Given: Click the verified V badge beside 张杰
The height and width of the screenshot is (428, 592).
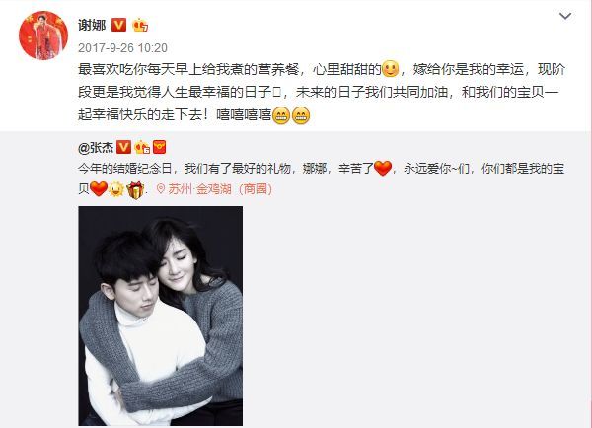Looking at the screenshot, I should pyautogui.click(x=123, y=147).
